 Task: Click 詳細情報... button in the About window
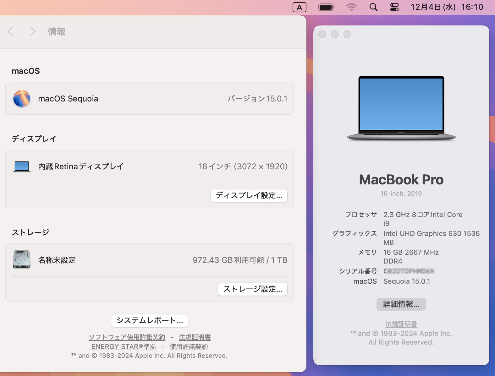401,304
